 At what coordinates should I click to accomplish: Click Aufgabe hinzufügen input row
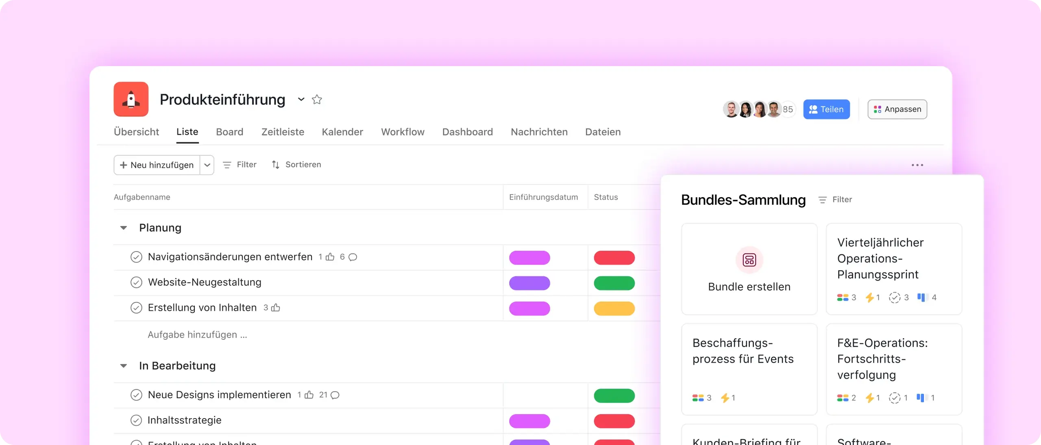[x=197, y=335]
